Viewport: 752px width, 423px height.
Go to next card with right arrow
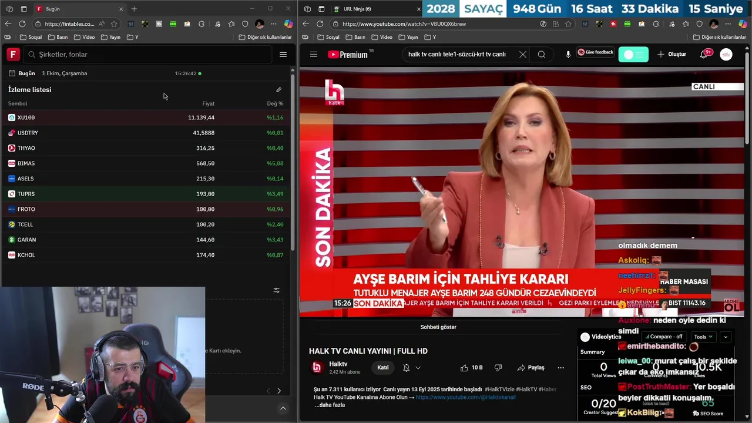click(279, 391)
